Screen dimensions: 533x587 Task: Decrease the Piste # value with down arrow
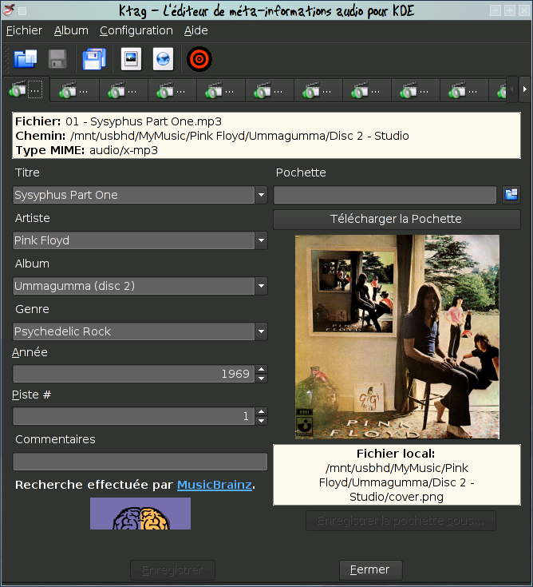tap(261, 420)
